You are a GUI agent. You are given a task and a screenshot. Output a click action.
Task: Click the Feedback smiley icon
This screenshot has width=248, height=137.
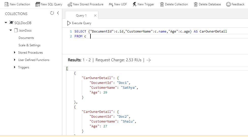228,4
